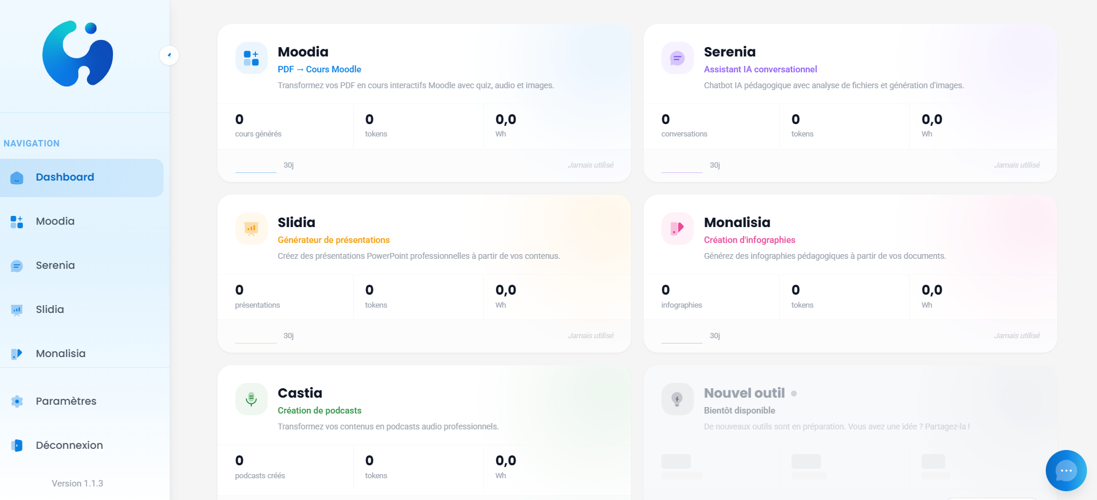Open the floating chat bubble icon
This screenshot has height=500, width=1097.
tap(1066, 471)
